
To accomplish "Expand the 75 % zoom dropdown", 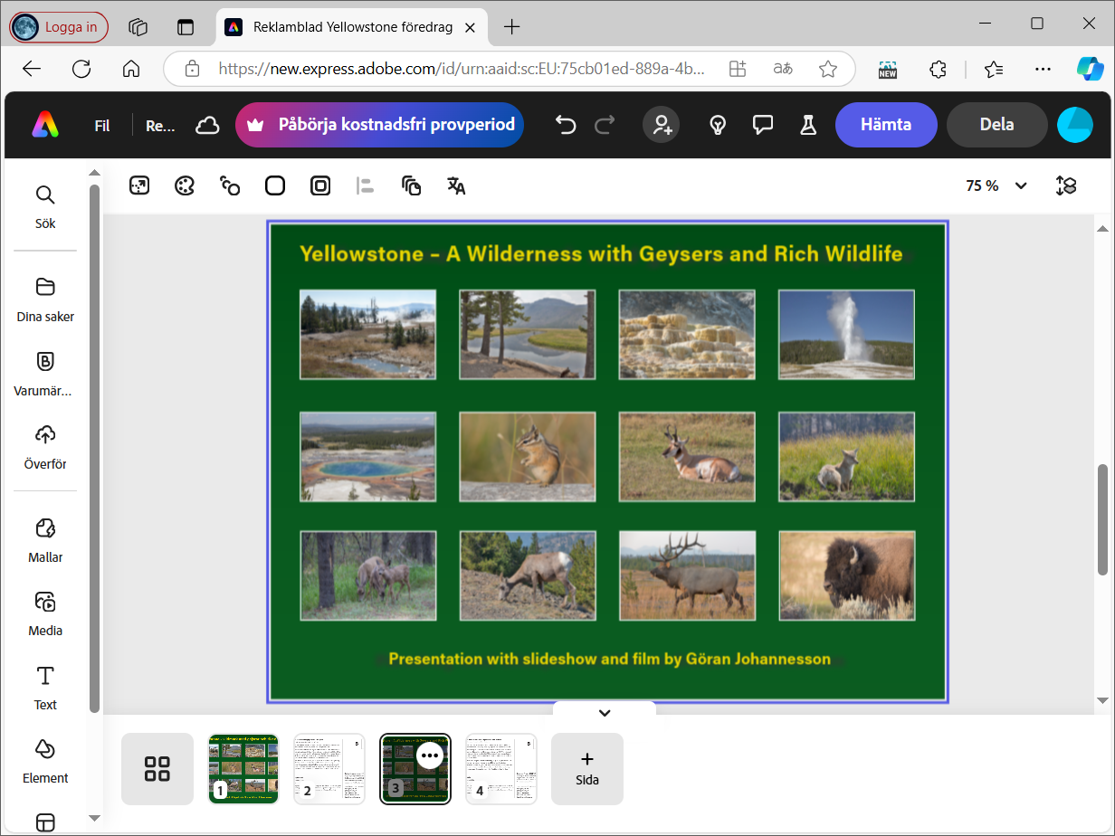I will 996,186.
